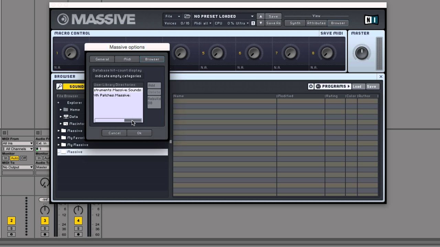
Task: Toggle track 3 activator button
Action: 45,221
